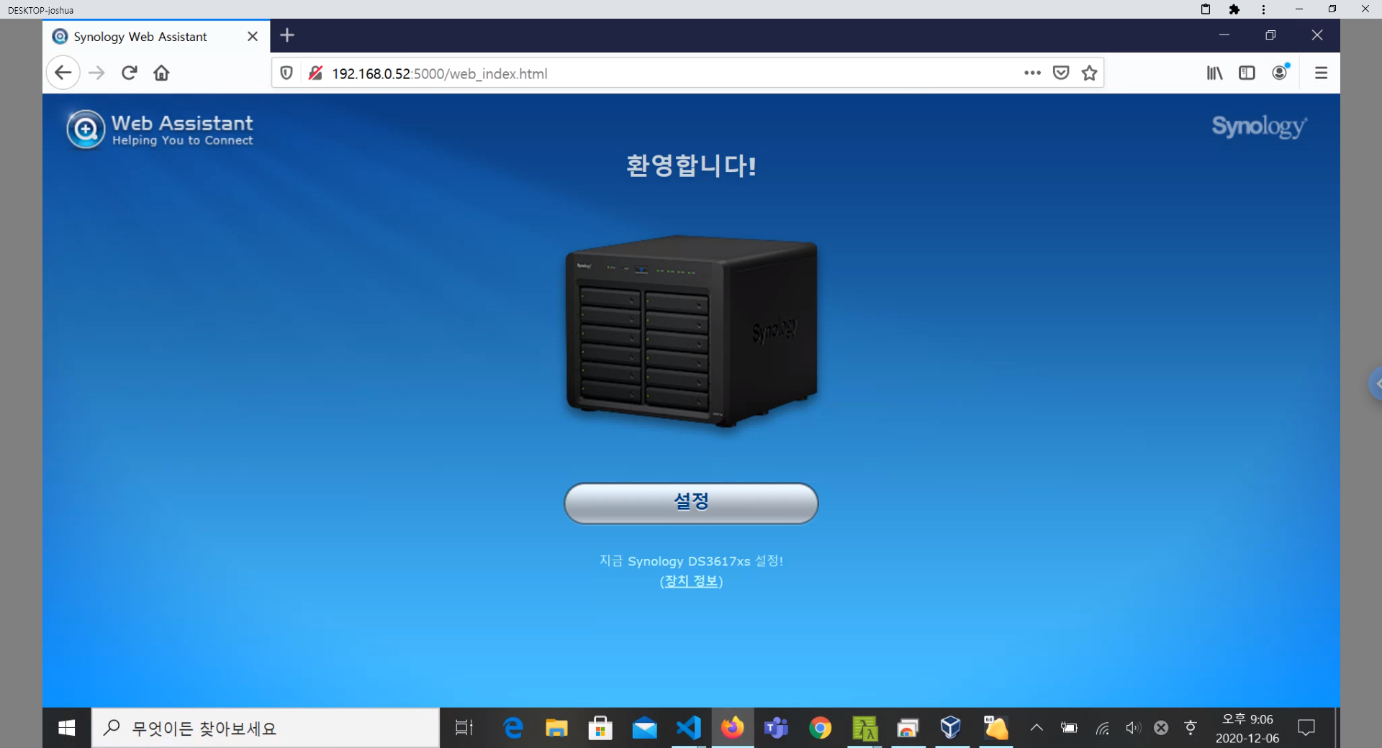The width and height of the screenshot is (1382, 748).
Task: Open Visual Studio Code from taskbar
Action: pyautogui.click(x=689, y=728)
